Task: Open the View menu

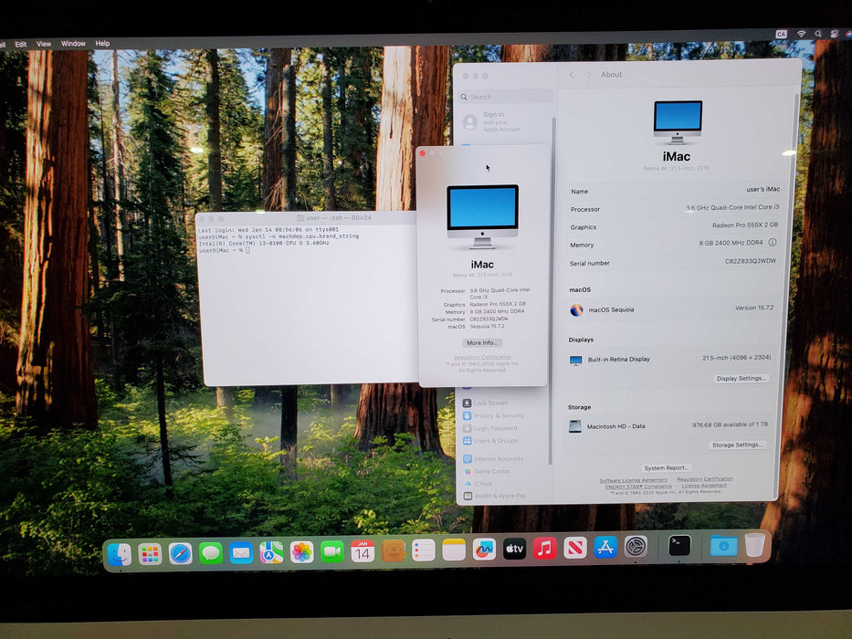Action: 44,44
